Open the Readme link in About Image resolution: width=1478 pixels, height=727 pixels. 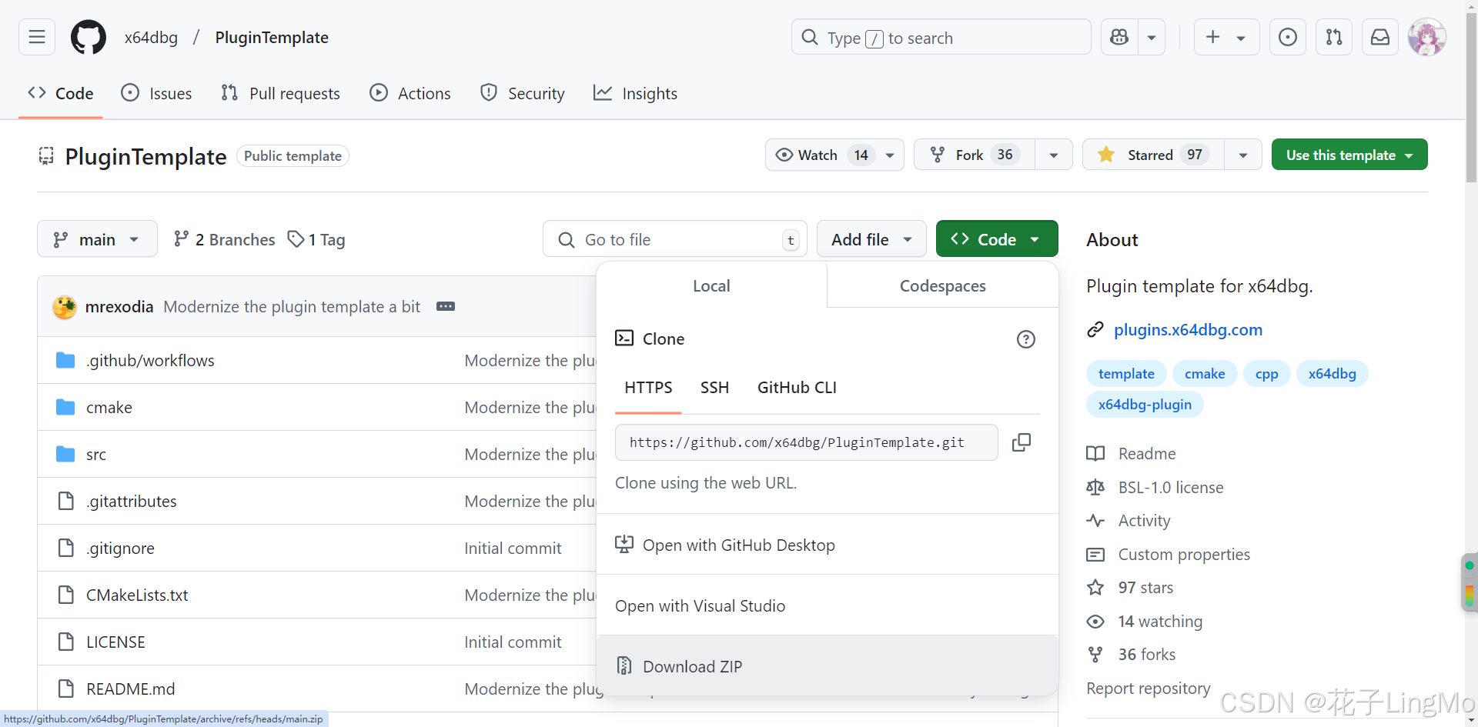pyautogui.click(x=1147, y=454)
